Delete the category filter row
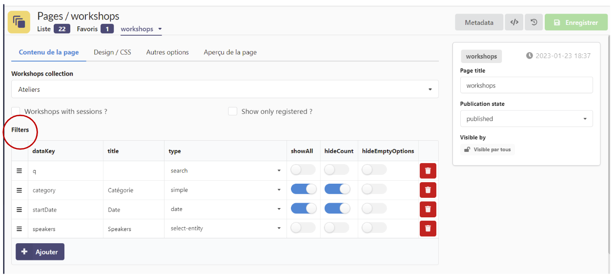Screen dimensions: 616x275 coord(428,190)
